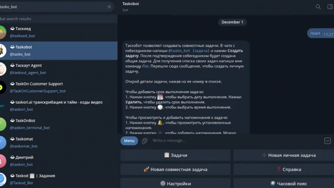Select the Taskobot @tasko_bot result
The image size is (334, 188).
58,51
